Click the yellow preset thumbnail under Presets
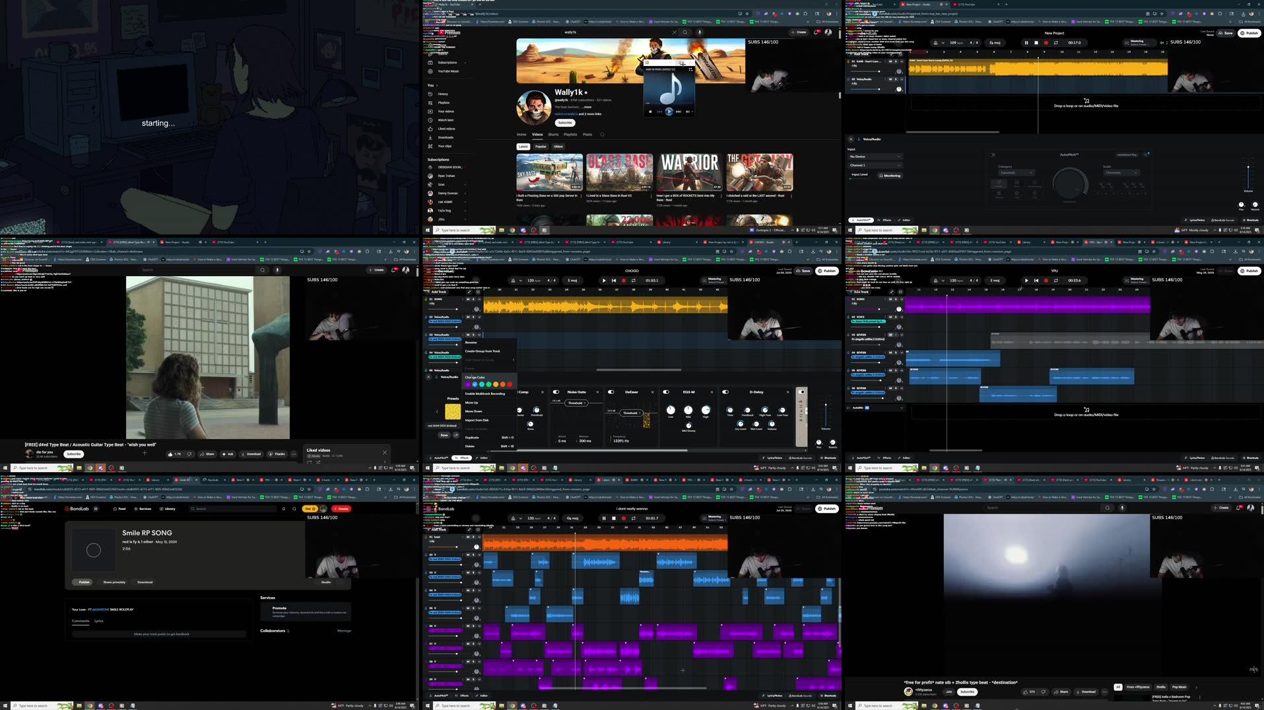 (453, 411)
